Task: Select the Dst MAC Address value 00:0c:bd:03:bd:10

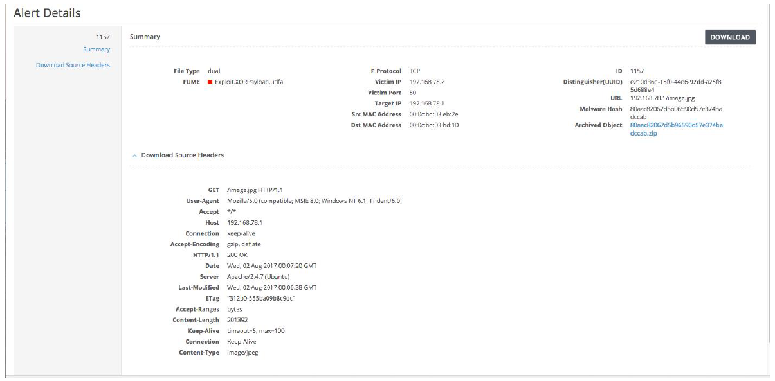Action: [x=433, y=125]
